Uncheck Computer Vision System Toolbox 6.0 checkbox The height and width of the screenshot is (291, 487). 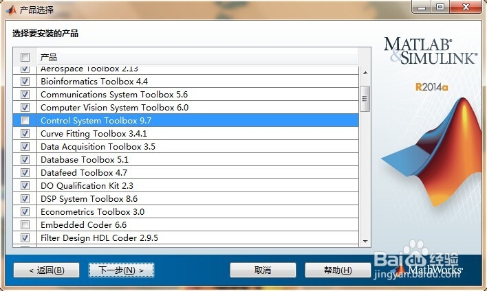[x=25, y=108]
